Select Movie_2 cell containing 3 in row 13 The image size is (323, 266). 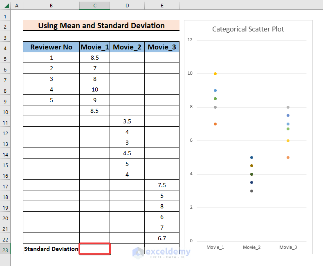(x=127, y=143)
